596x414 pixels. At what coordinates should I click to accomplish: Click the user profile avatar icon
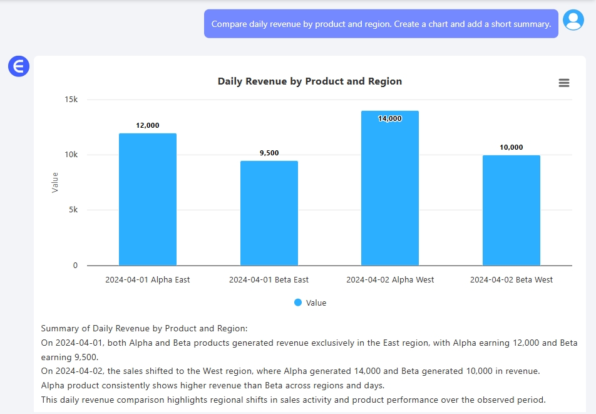point(573,20)
